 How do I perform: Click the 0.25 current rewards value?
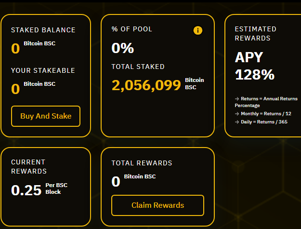(26, 190)
